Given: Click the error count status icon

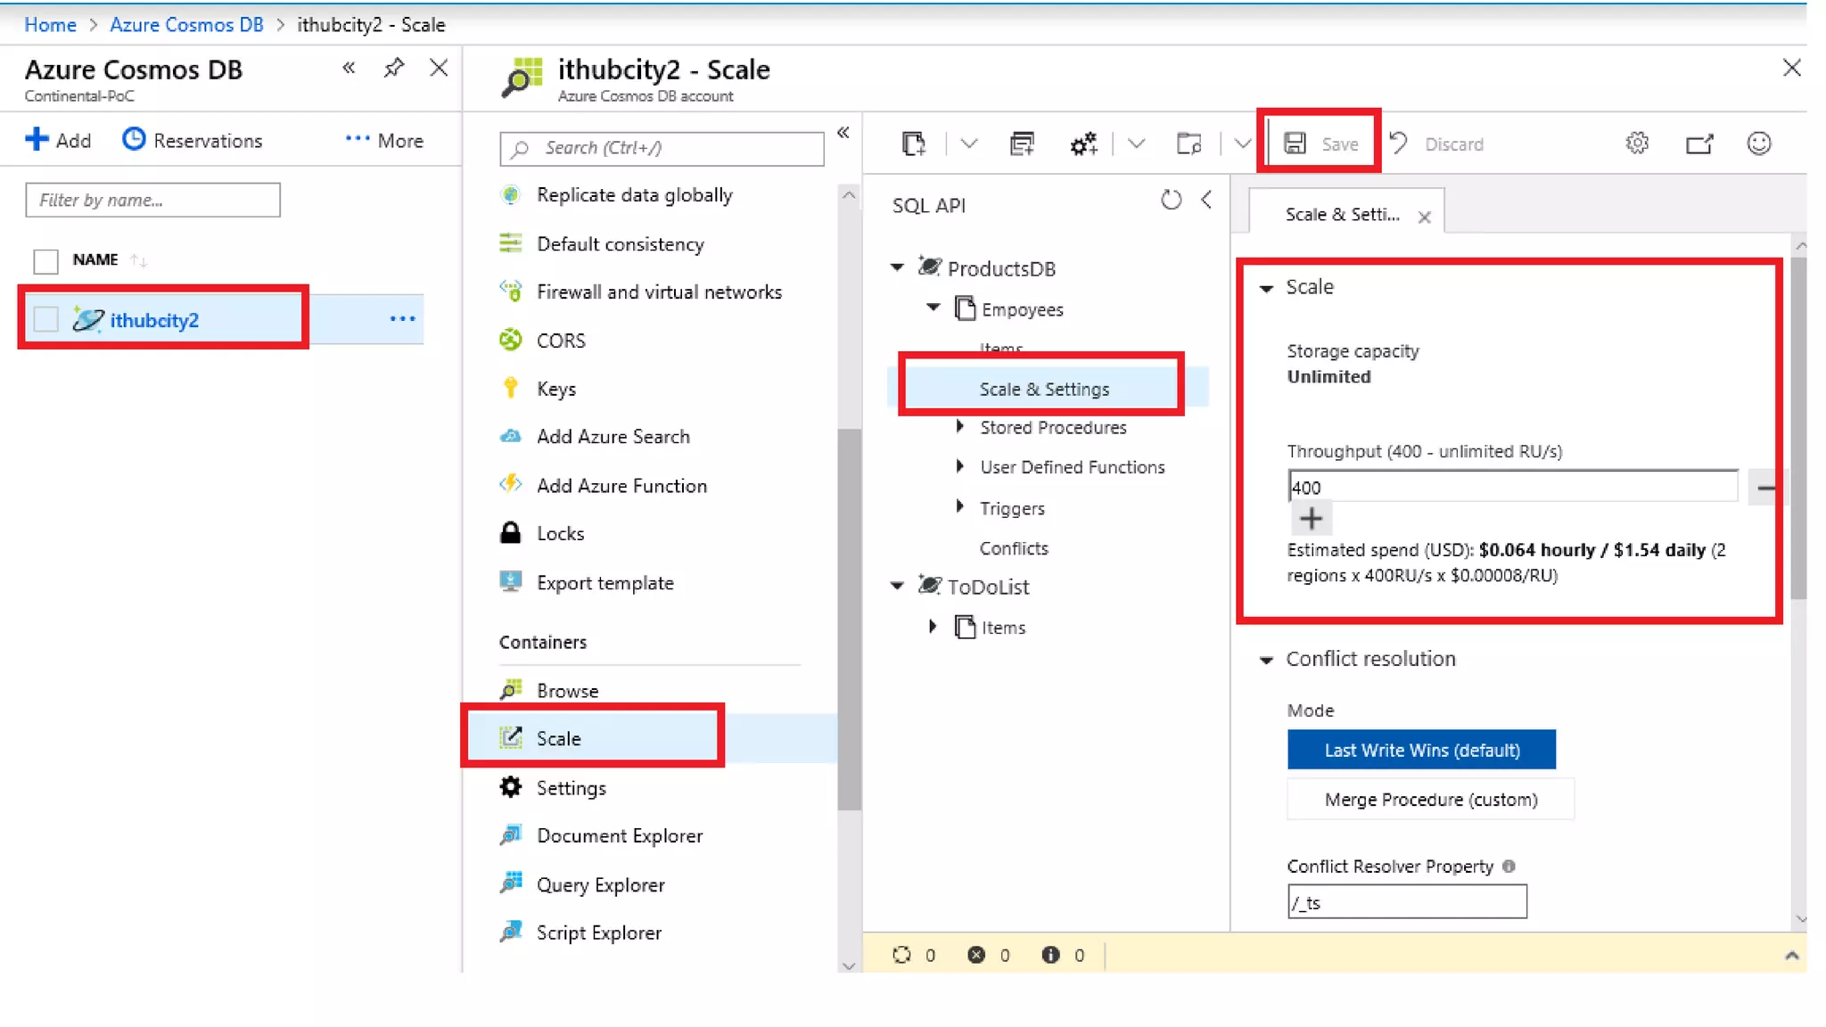Looking at the screenshot, I should [x=976, y=955].
